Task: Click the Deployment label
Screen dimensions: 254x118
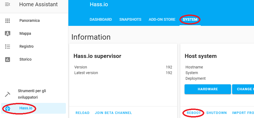Action: [x=195, y=78]
